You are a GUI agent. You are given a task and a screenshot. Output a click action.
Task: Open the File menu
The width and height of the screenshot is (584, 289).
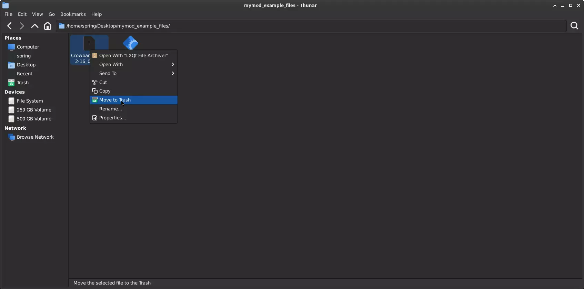8,14
